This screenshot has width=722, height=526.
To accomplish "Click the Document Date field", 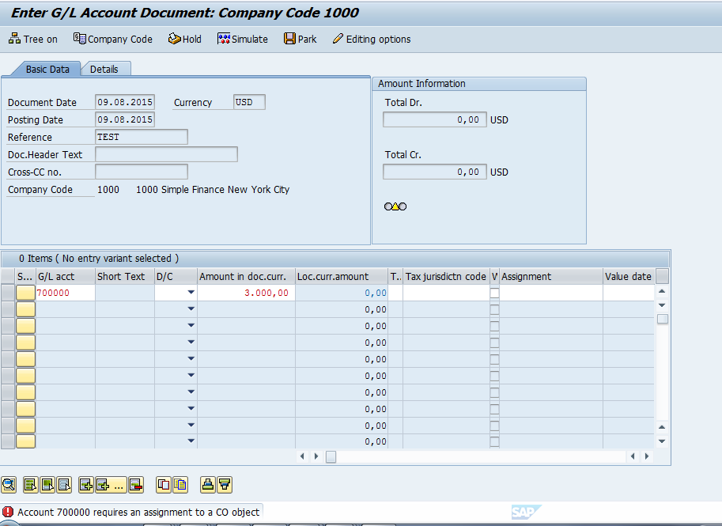I will point(125,102).
